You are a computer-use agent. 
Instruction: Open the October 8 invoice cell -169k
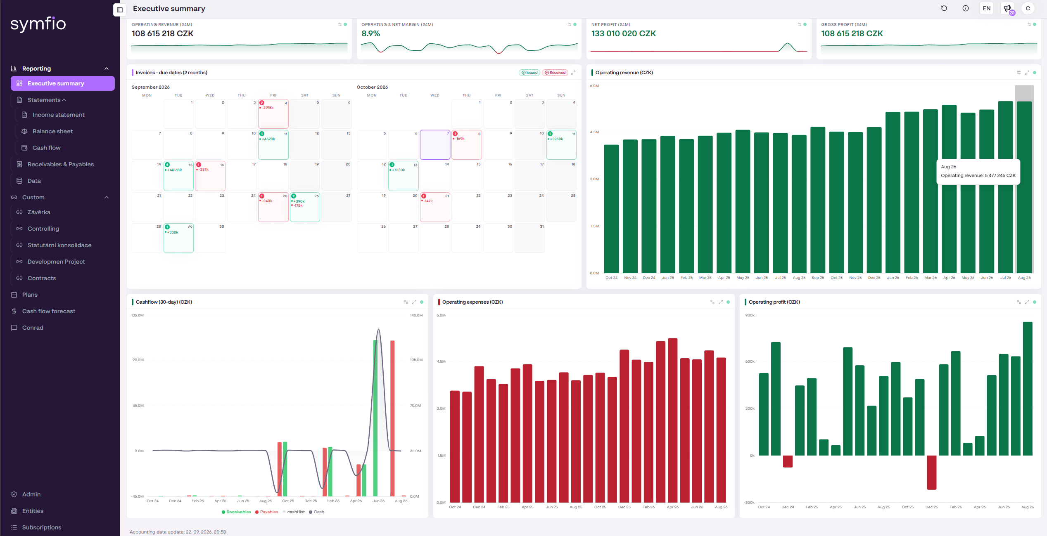point(466,145)
